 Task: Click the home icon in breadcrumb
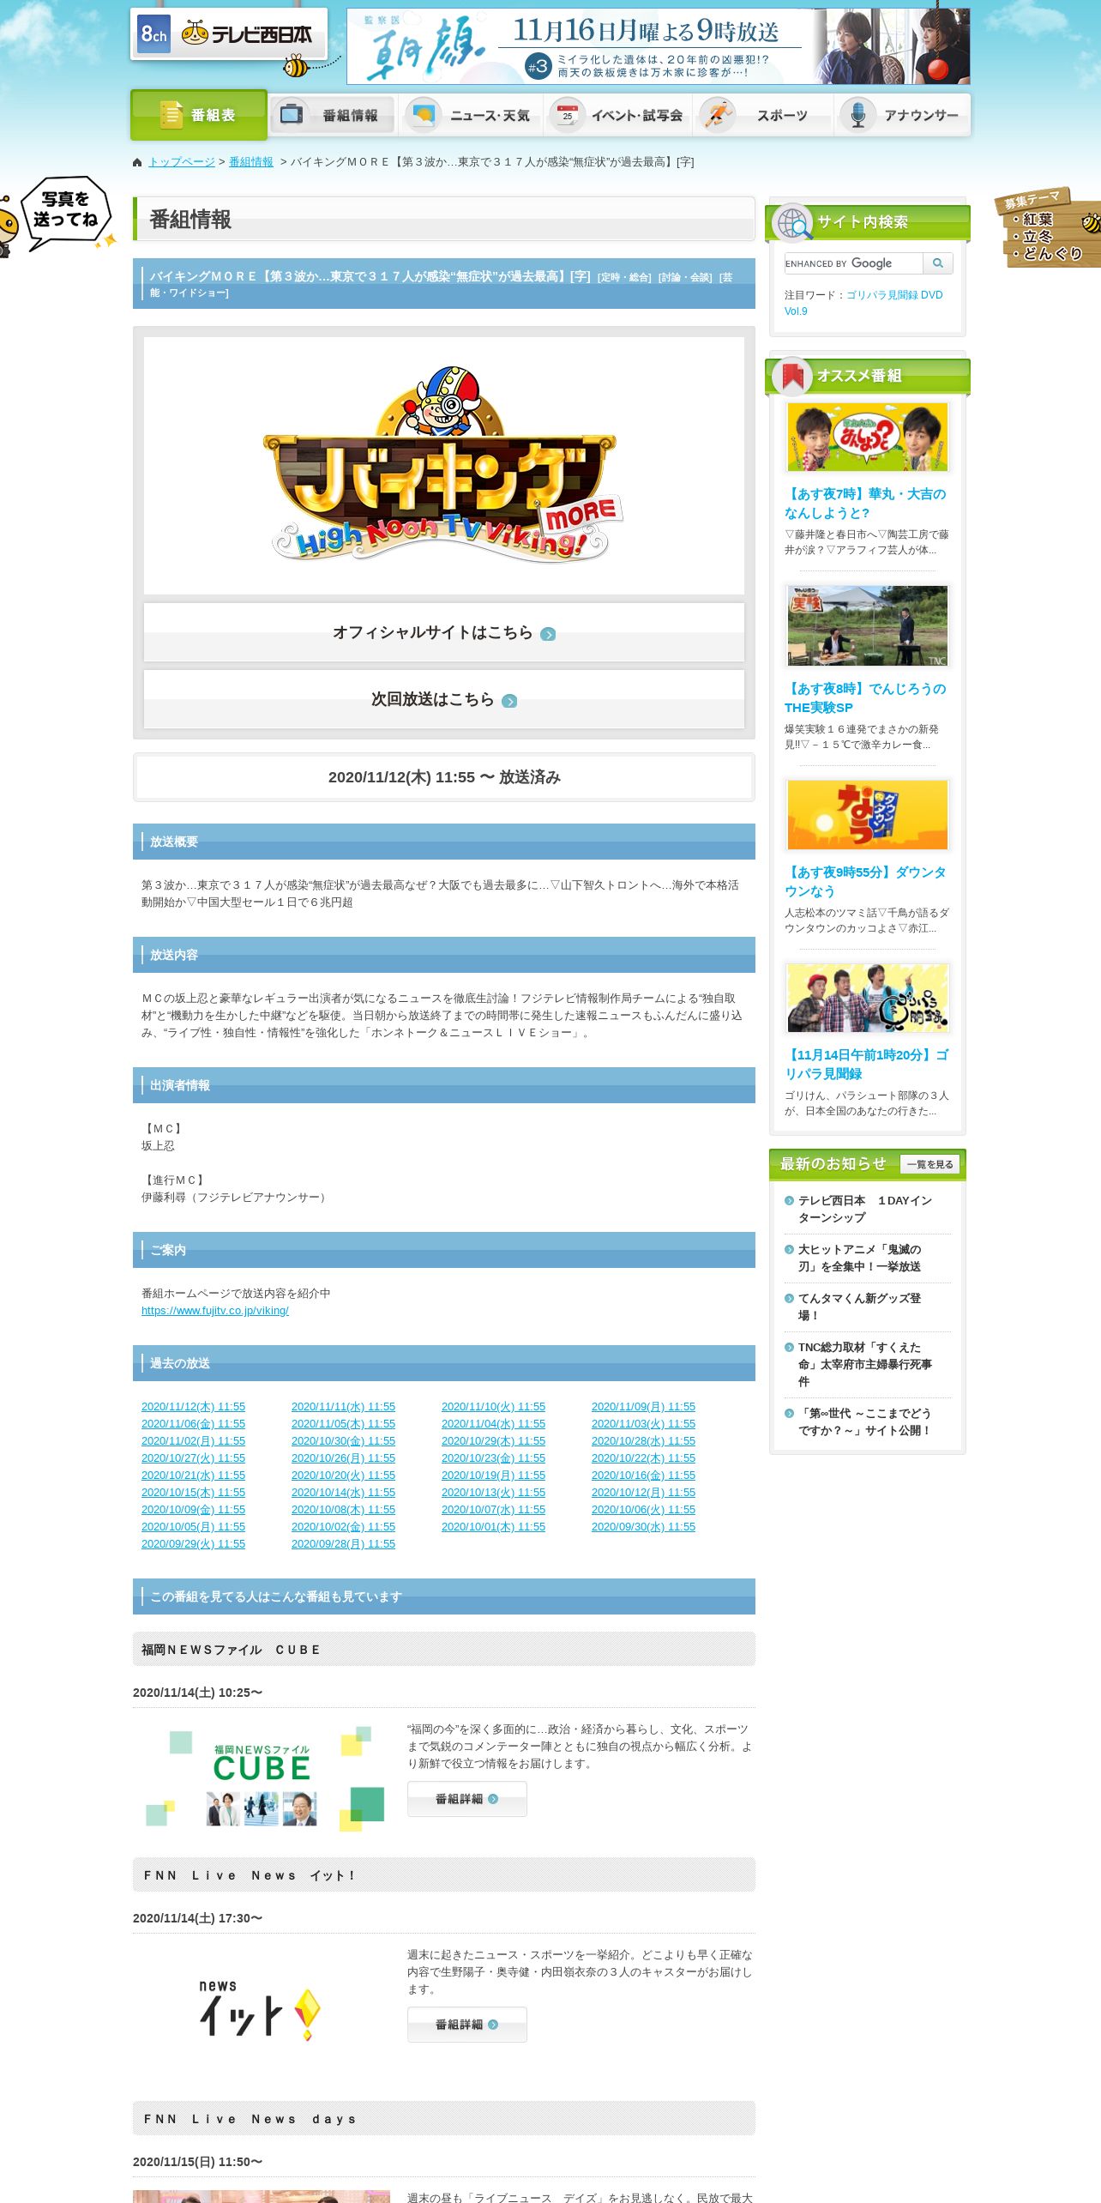coord(137,162)
